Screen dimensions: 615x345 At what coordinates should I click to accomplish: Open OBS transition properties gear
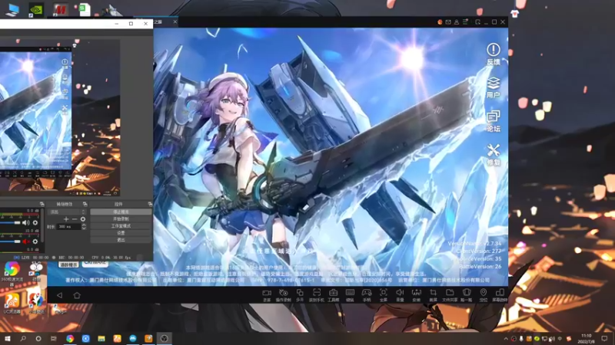point(83,219)
